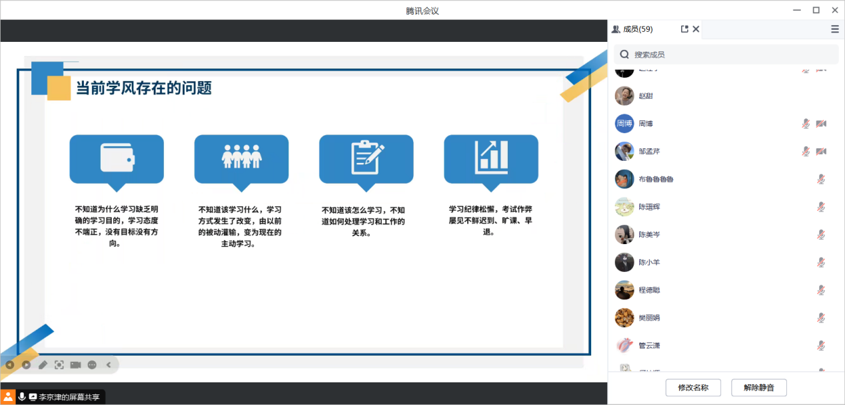Image resolution: width=845 pixels, height=405 pixels.
Task: Open the hamburger menu in members panel
Action: [x=834, y=29]
